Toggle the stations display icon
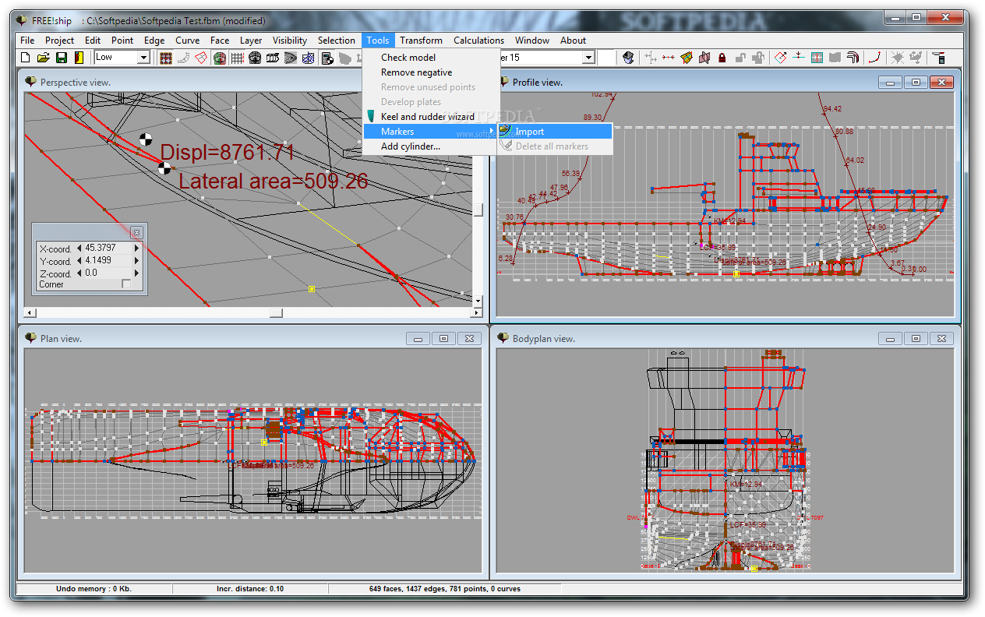This screenshot has width=985, height=617. (255, 58)
